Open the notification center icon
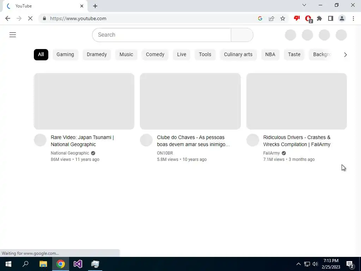The width and height of the screenshot is (361, 271). point(350,264)
